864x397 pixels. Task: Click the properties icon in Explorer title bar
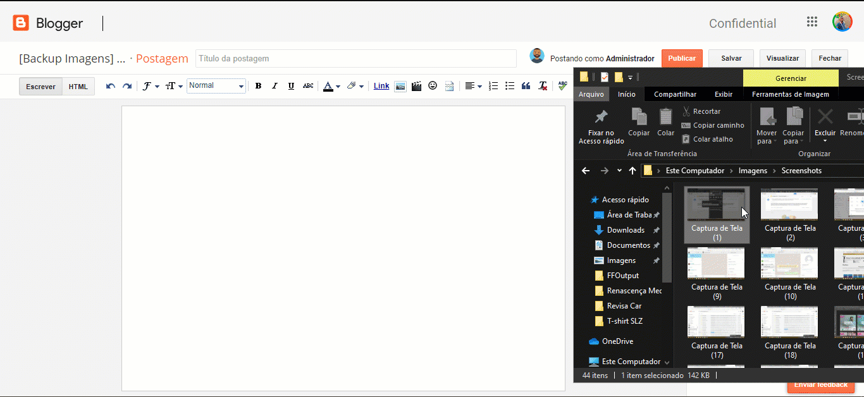click(x=605, y=77)
